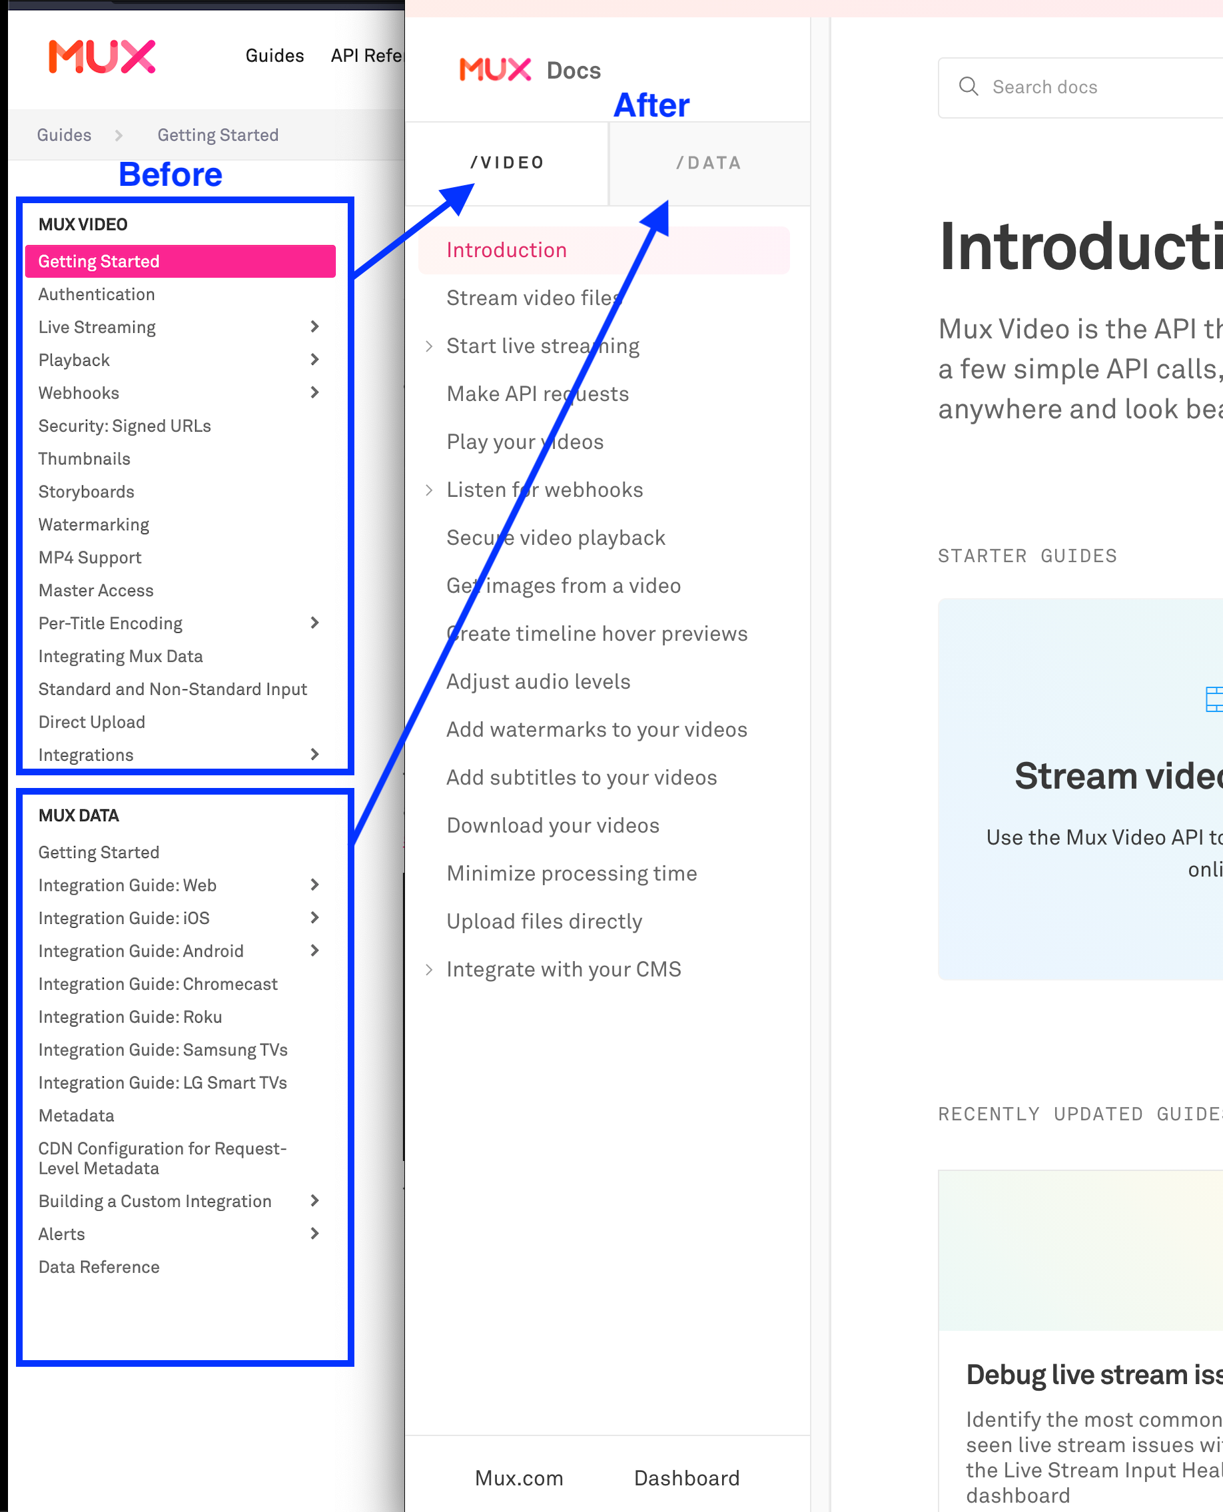
Task: Open Minimize processing time guide
Action: pos(572,873)
